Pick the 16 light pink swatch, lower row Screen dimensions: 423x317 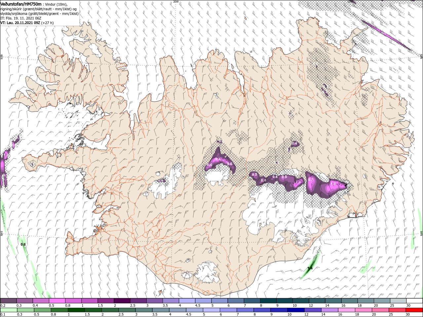click(x=346, y=310)
